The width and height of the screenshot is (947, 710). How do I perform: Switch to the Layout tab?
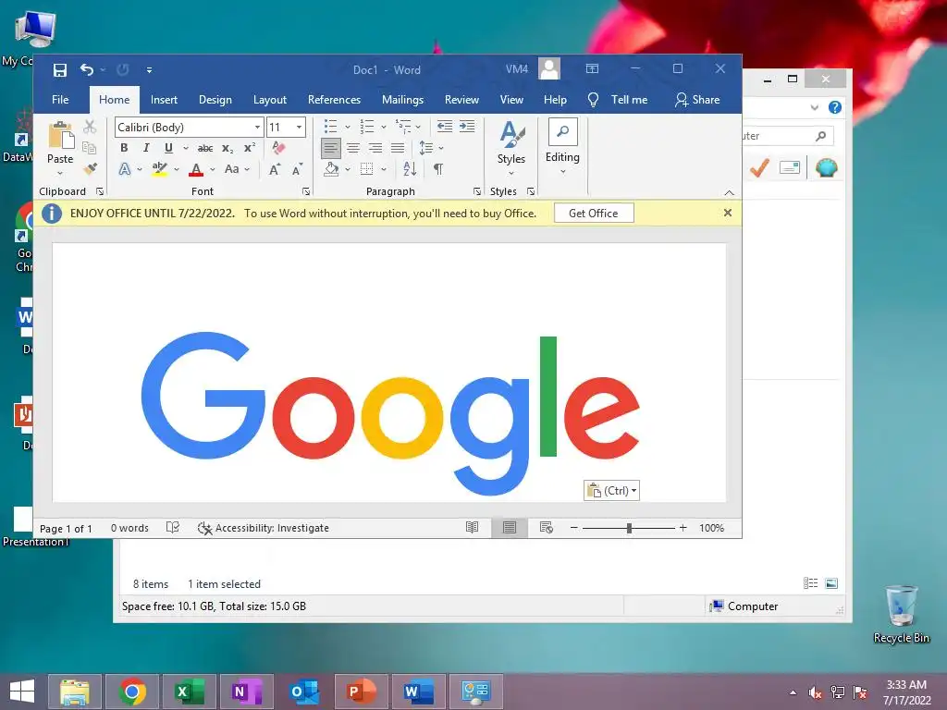[269, 100]
